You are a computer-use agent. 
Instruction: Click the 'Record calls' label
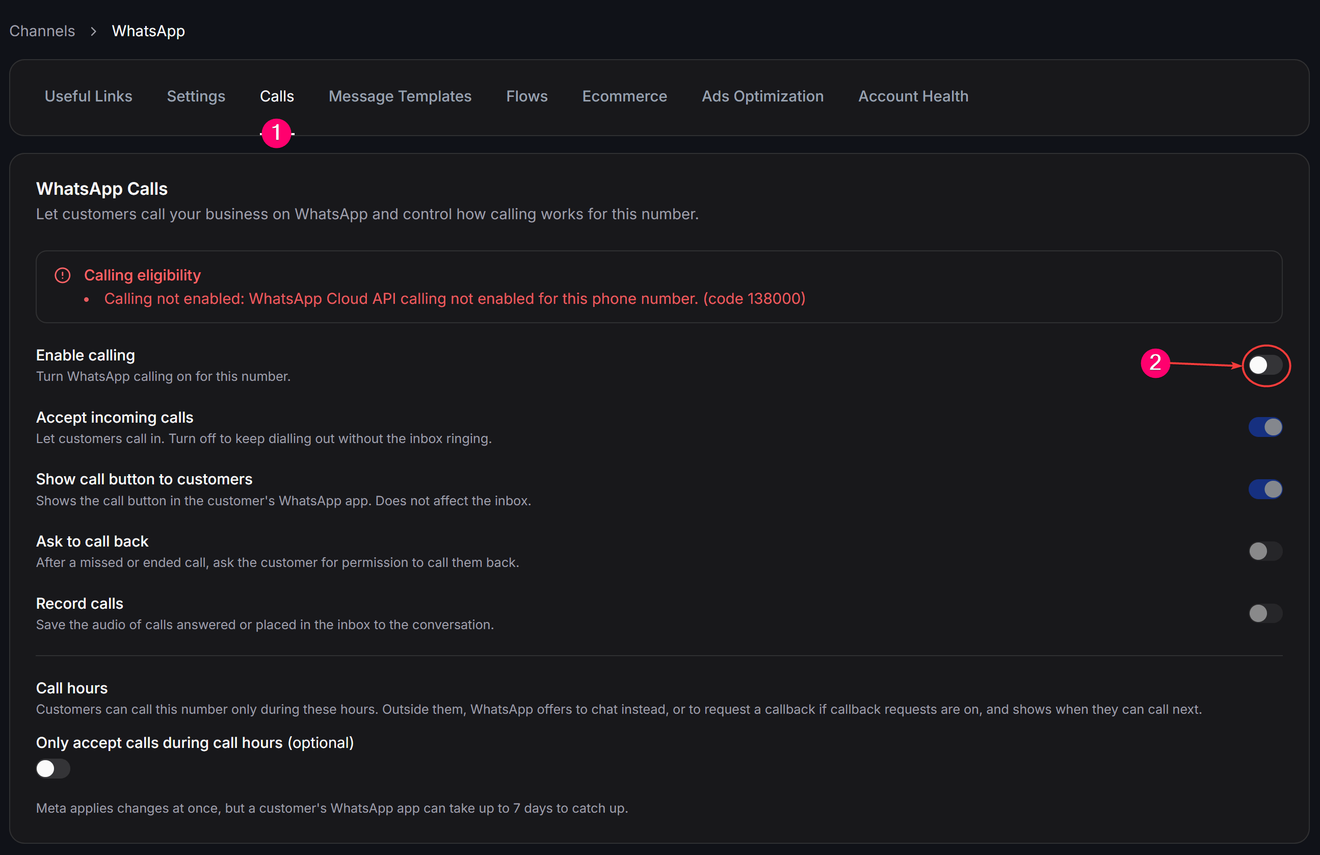pyautogui.click(x=80, y=604)
